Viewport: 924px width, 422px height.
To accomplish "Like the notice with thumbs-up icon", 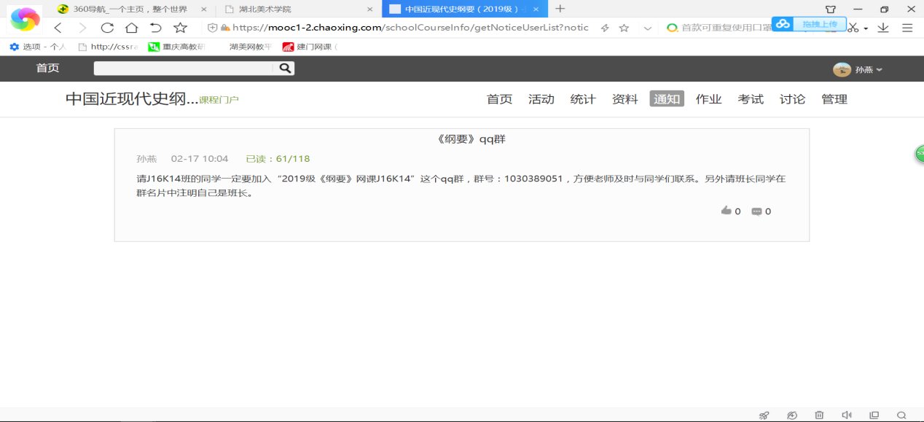I will [726, 211].
